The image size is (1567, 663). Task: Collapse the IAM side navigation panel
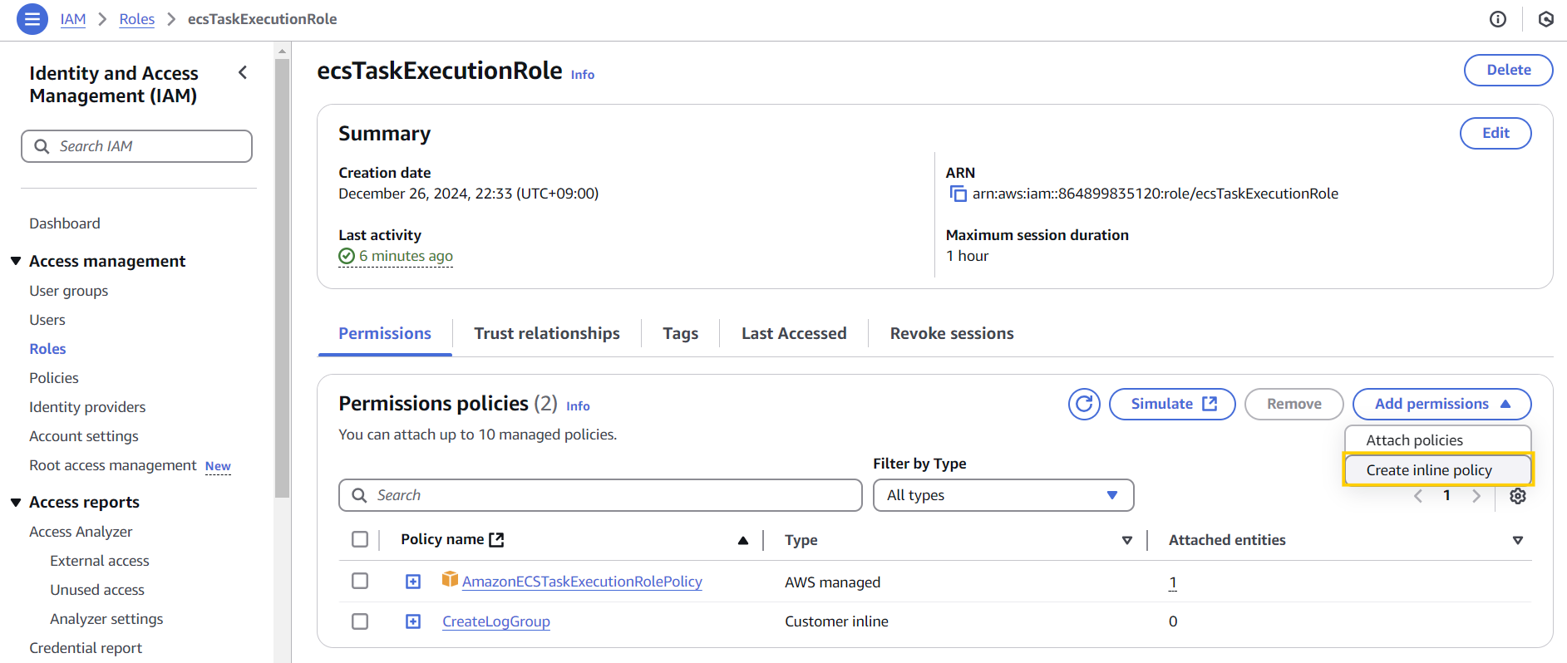(243, 73)
